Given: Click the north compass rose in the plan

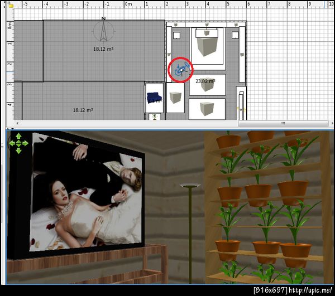Looking at the screenshot, I should (x=104, y=30).
